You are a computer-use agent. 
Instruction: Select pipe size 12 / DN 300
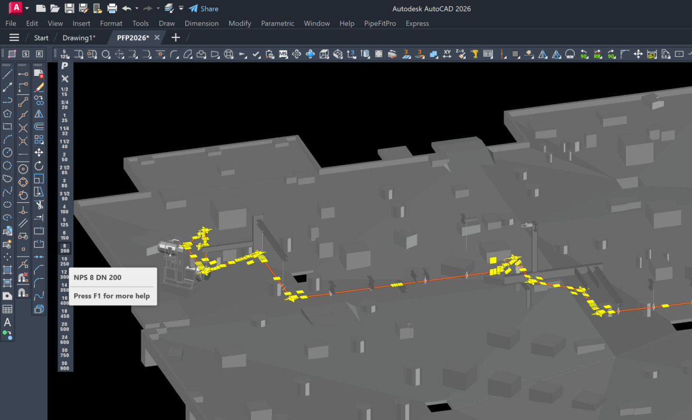64,275
